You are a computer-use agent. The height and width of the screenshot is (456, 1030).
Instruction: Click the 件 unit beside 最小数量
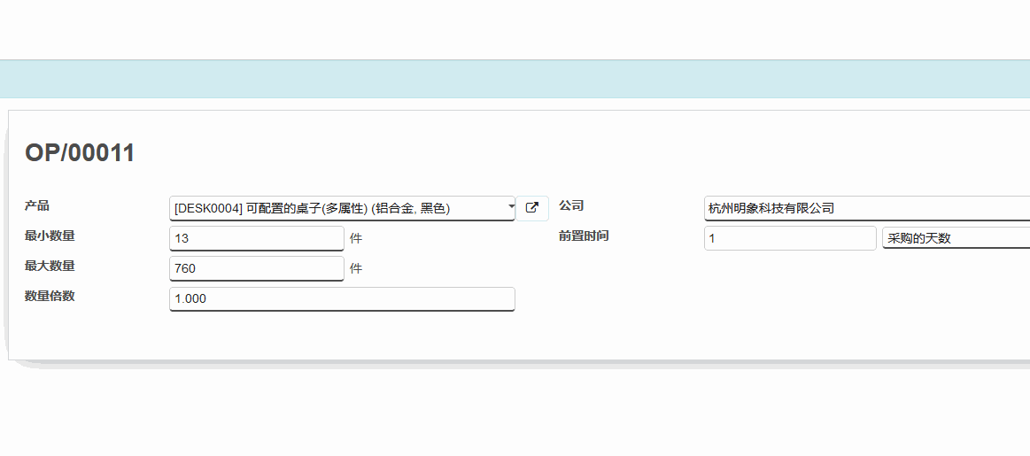click(356, 238)
